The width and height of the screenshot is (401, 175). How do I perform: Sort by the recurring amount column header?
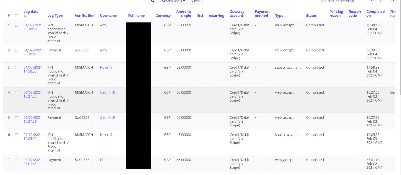pos(216,16)
